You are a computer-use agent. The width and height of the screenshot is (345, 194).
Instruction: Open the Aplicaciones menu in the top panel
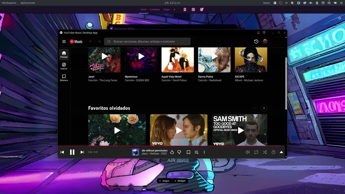pyautogui.click(x=28, y=3)
